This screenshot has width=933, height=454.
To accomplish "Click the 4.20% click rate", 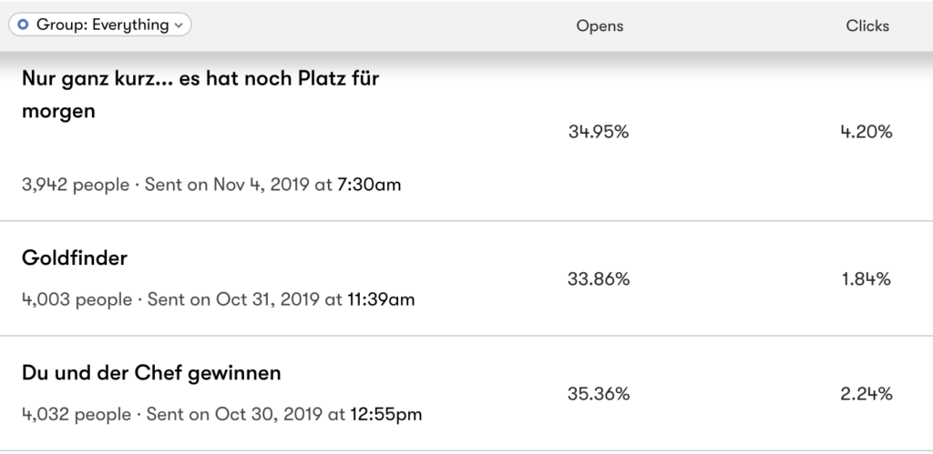I will 866,132.
